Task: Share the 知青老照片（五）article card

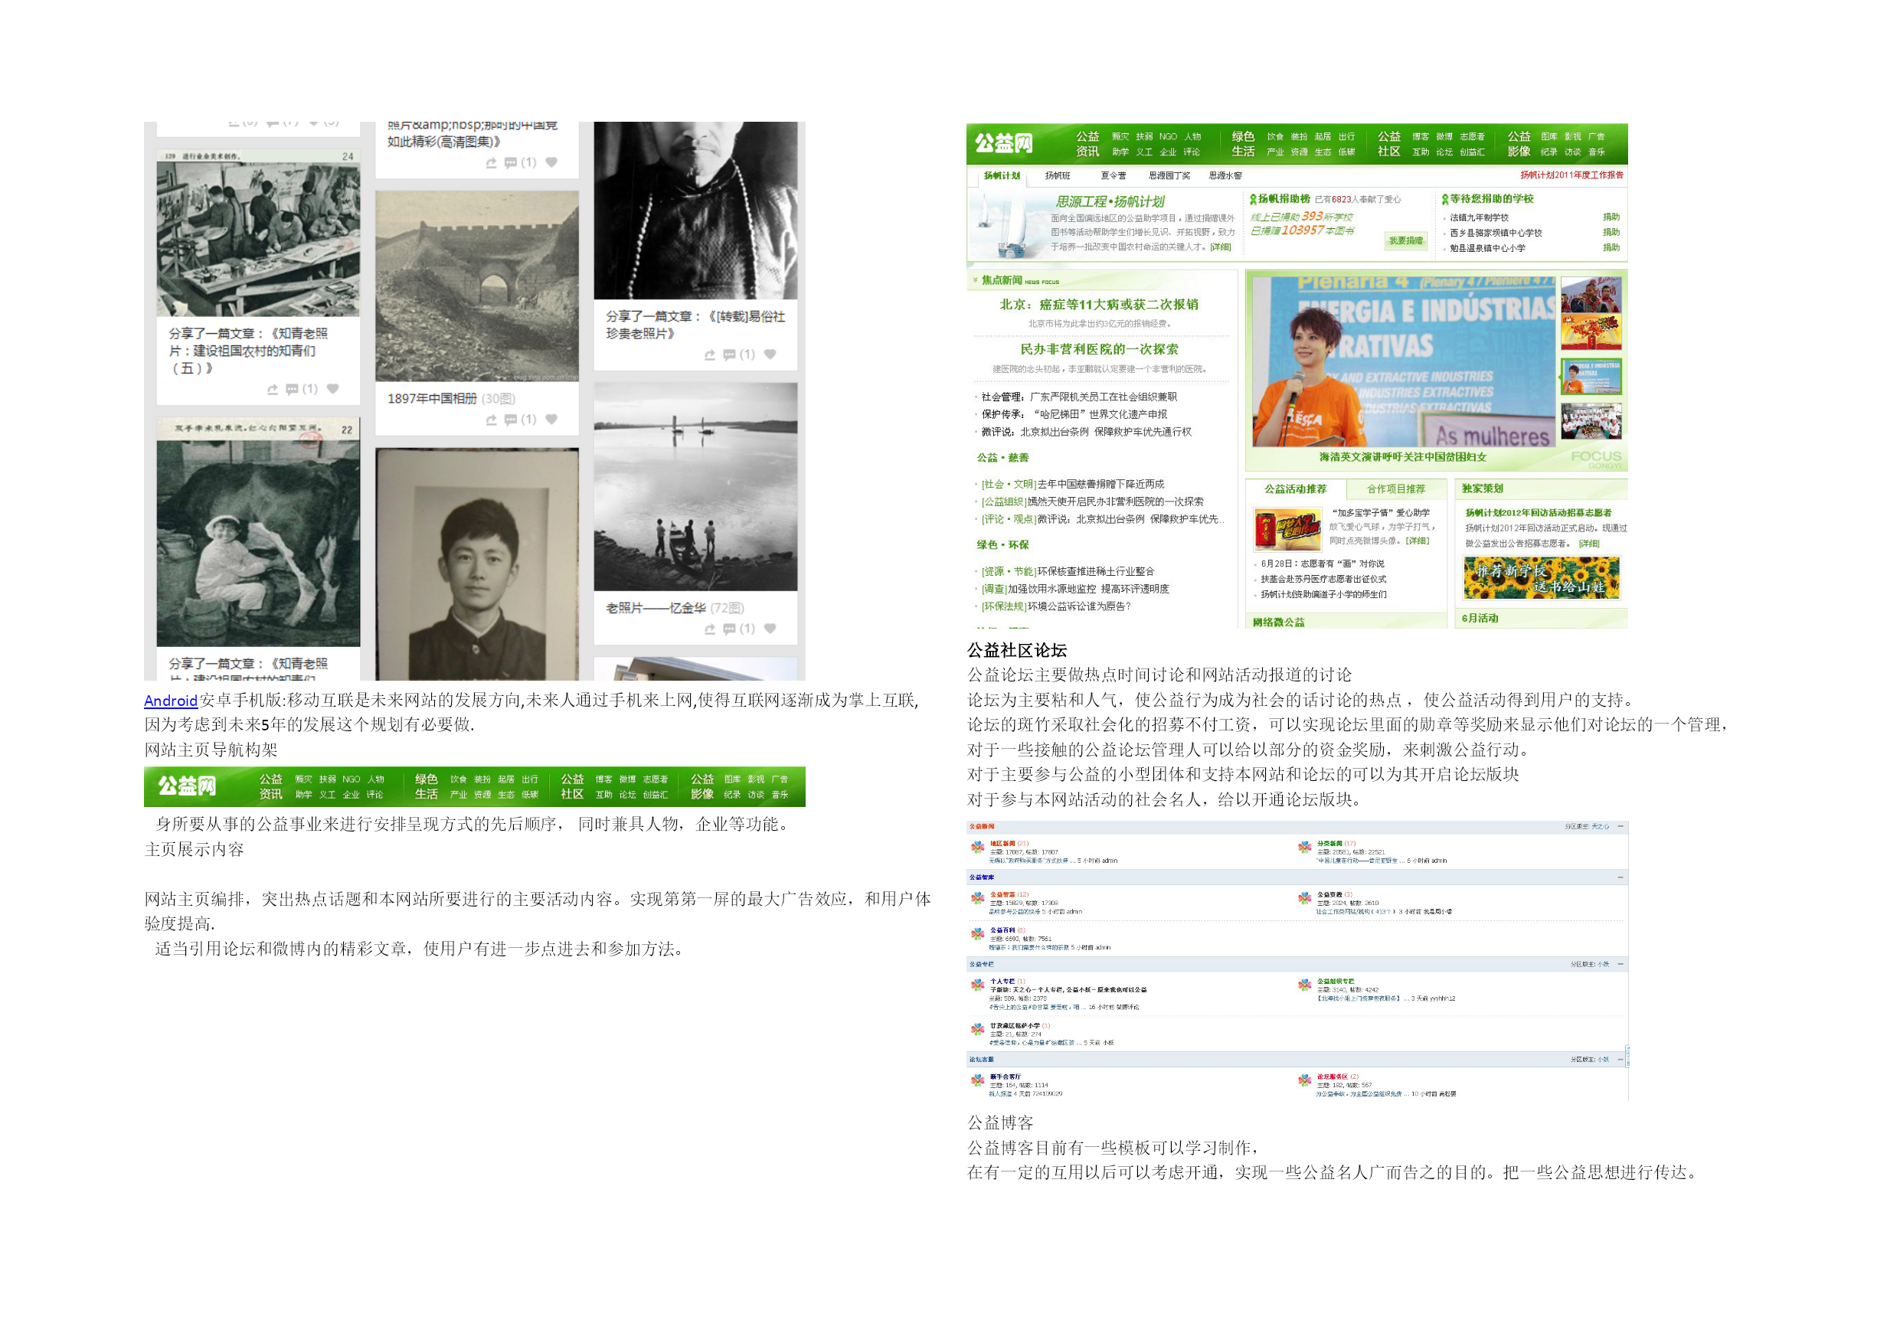Action: [273, 389]
